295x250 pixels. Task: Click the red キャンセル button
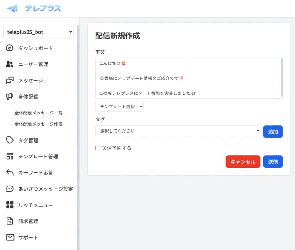pyautogui.click(x=243, y=161)
